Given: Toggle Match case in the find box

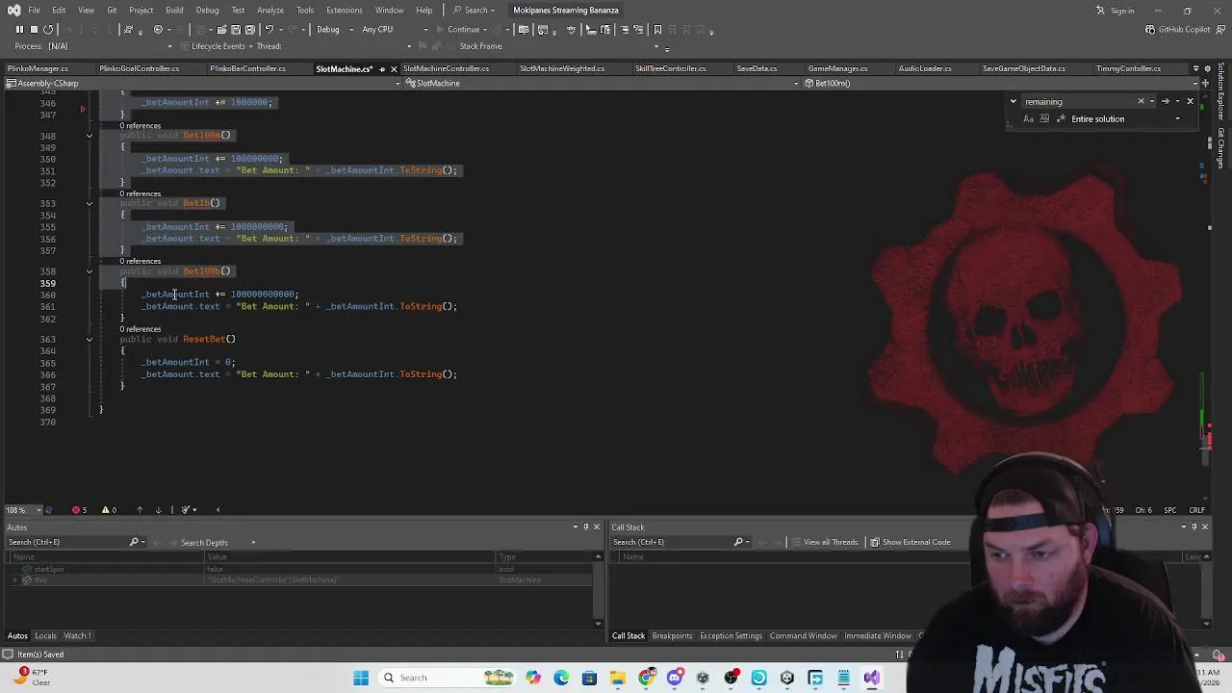Looking at the screenshot, I should pos(1028,119).
